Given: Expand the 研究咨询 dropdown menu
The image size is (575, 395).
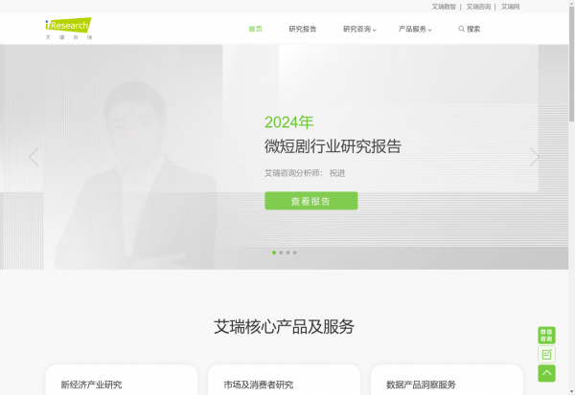Looking at the screenshot, I should coord(359,29).
